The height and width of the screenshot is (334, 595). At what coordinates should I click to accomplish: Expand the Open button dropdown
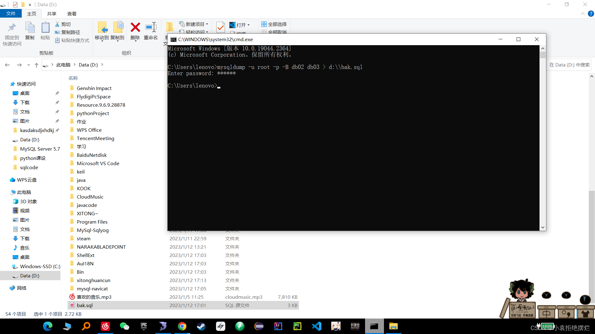coord(249,25)
